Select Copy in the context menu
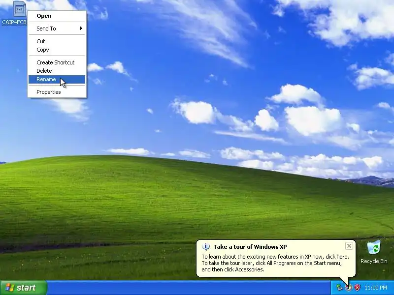 tap(57, 50)
